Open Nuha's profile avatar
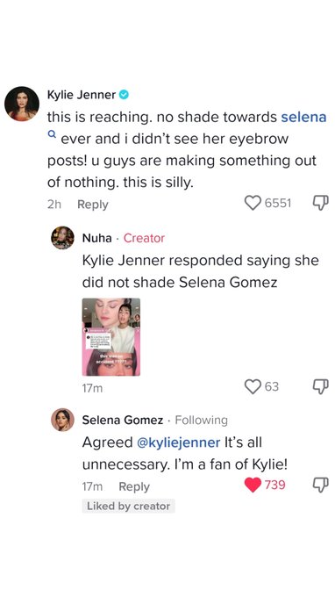 click(62, 238)
